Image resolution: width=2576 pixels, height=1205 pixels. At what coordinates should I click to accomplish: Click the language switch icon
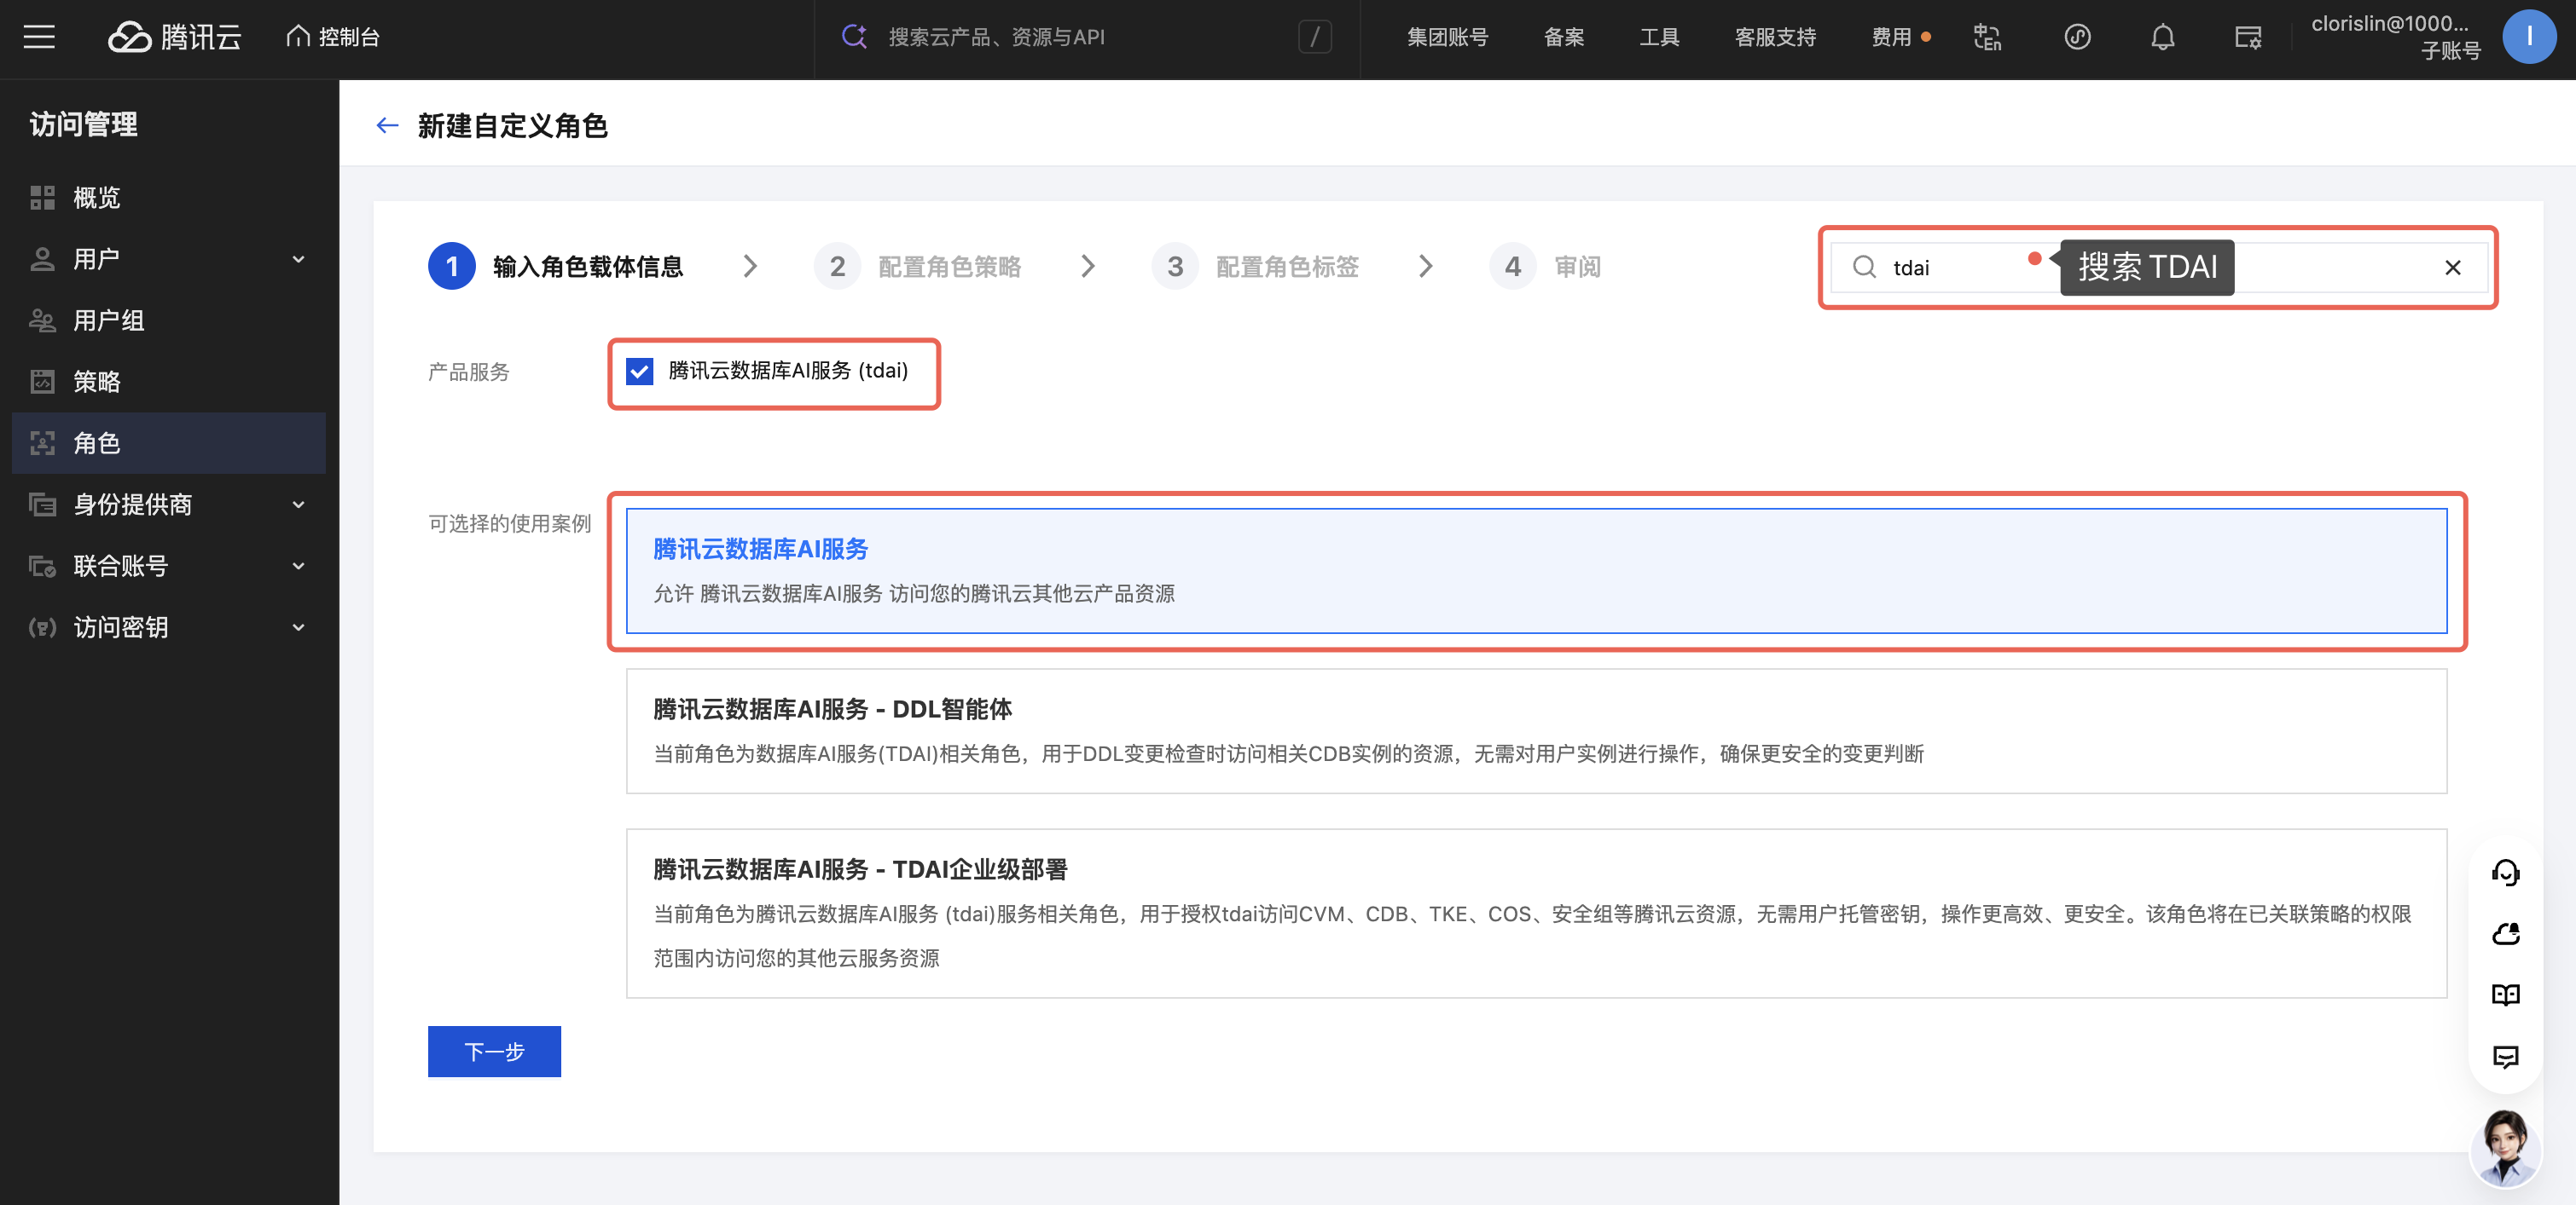[1987, 37]
